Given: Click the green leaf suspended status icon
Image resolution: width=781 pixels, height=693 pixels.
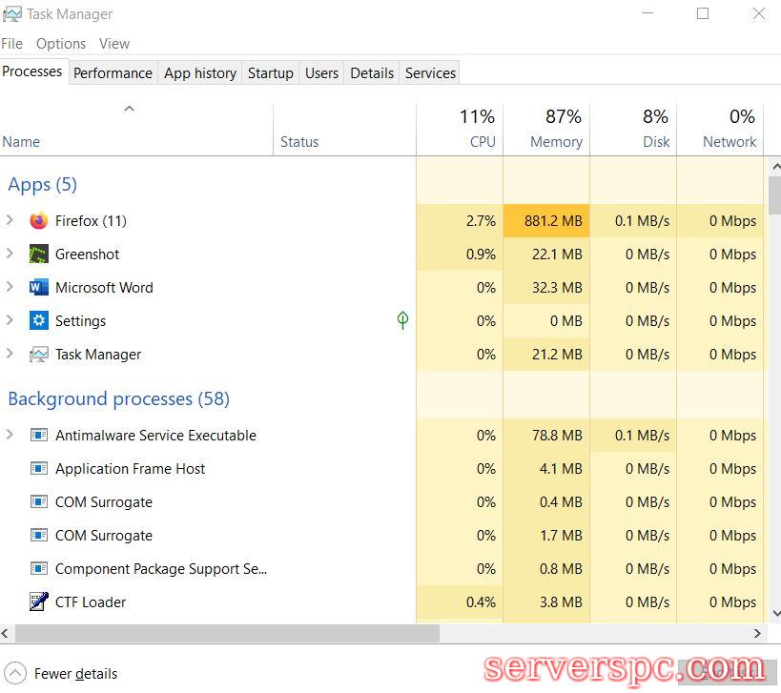Looking at the screenshot, I should tap(402, 320).
